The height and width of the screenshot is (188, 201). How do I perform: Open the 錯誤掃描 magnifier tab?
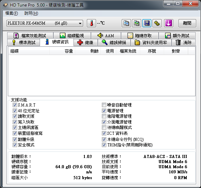[x=114, y=43]
